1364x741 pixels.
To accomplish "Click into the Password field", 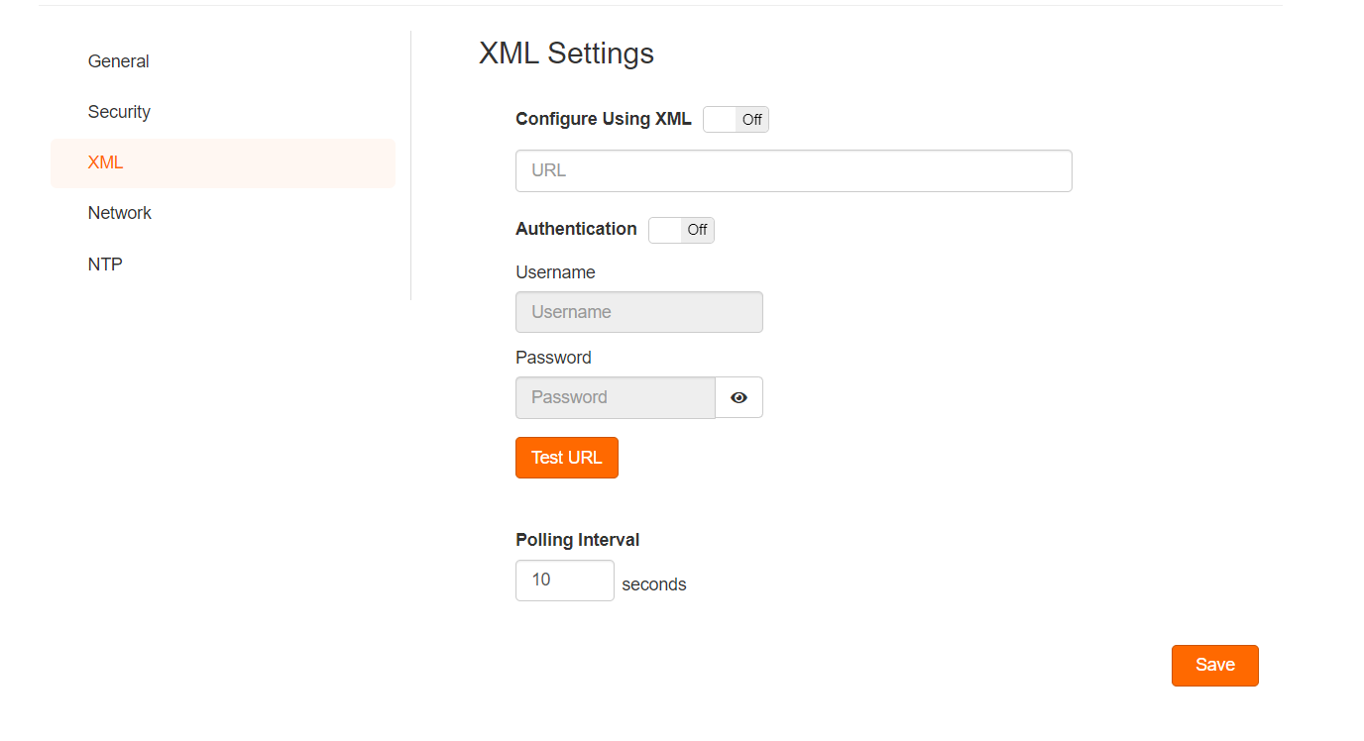I will pyautogui.click(x=616, y=397).
